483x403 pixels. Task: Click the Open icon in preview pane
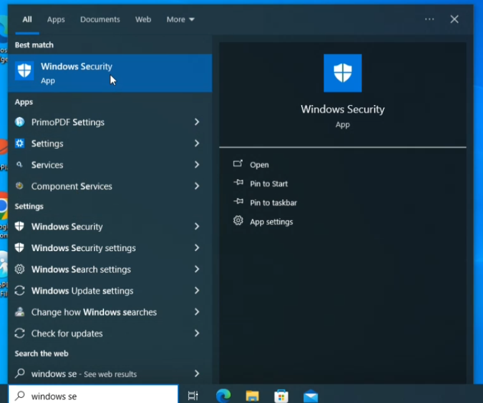tap(238, 164)
